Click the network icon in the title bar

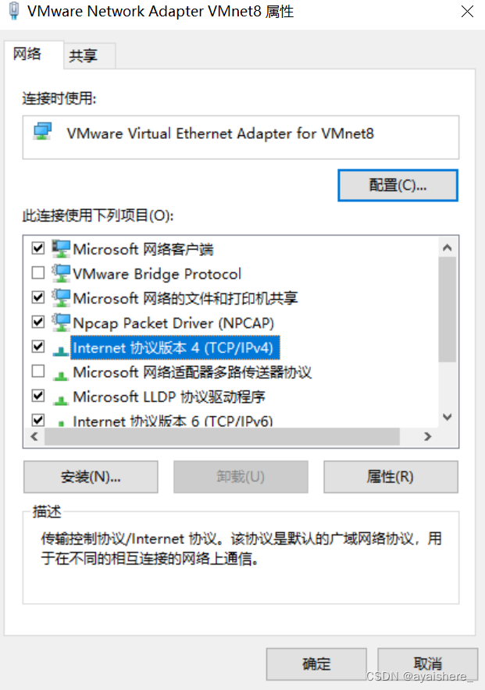click(x=12, y=12)
